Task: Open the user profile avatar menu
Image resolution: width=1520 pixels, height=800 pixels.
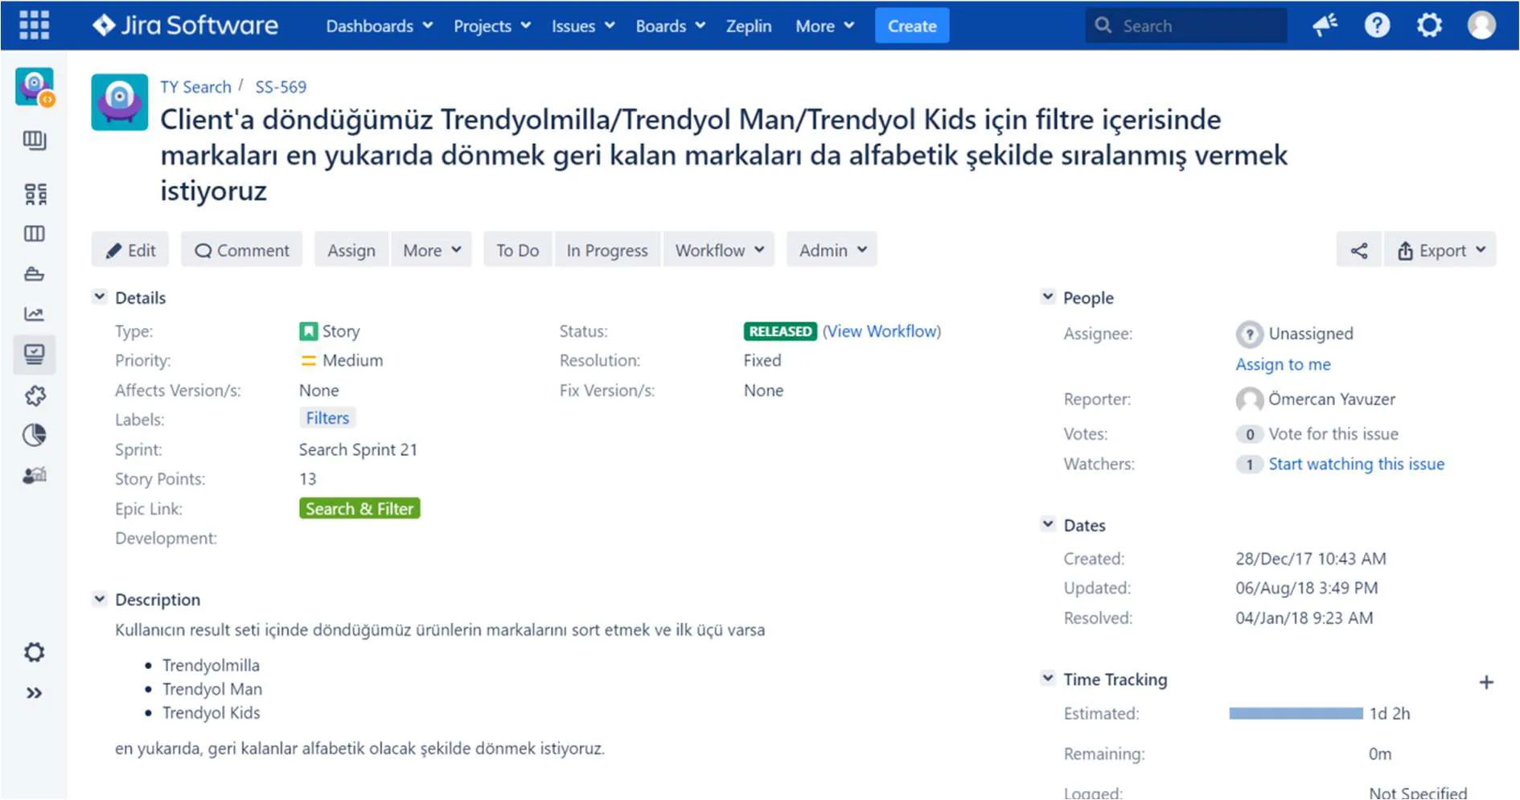Action: click(1481, 26)
